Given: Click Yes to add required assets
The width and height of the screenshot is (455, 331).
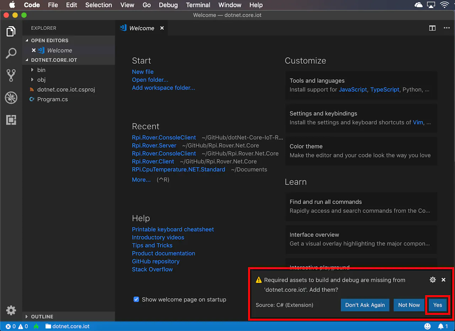Looking at the screenshot, I should tap(438, 305).
